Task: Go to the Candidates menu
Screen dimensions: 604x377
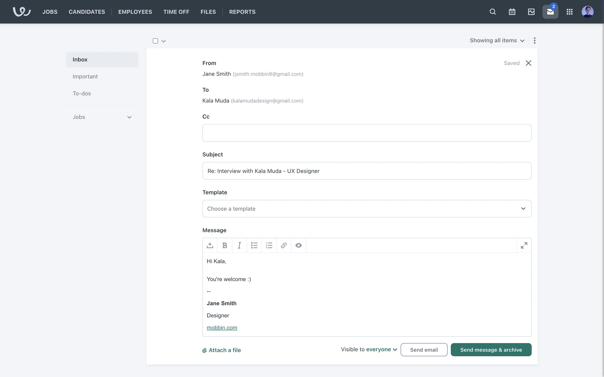Action: coord(87,12)
